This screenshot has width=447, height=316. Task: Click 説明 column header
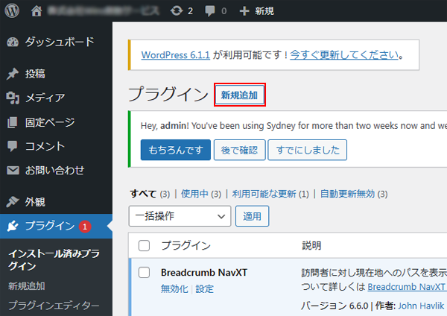(x=311, y=245)
